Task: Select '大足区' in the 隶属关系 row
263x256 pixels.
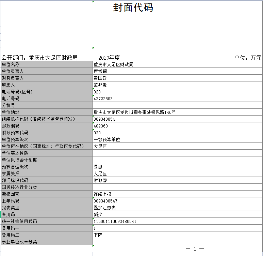Action: tap(100, 174)
